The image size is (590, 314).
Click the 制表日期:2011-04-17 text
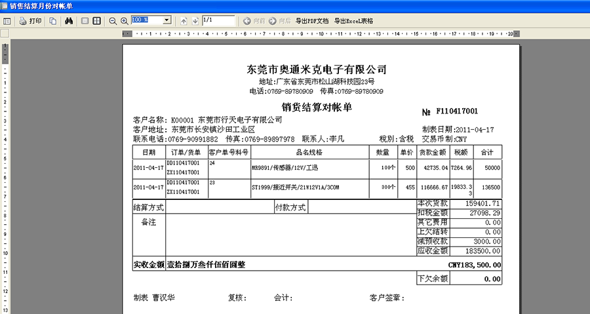(458, 130)
